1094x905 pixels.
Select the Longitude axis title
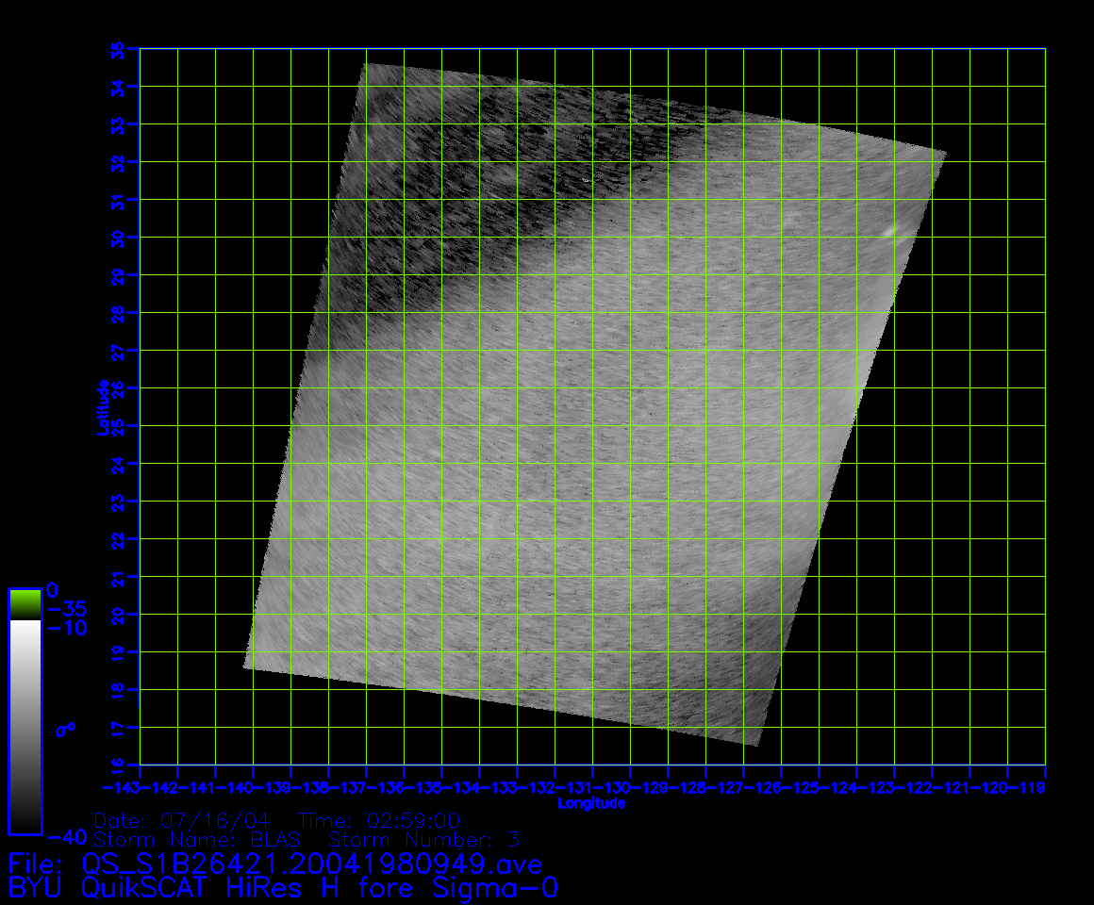[590, 803]
